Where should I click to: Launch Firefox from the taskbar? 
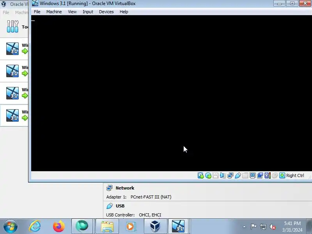(x=59, y=226)
